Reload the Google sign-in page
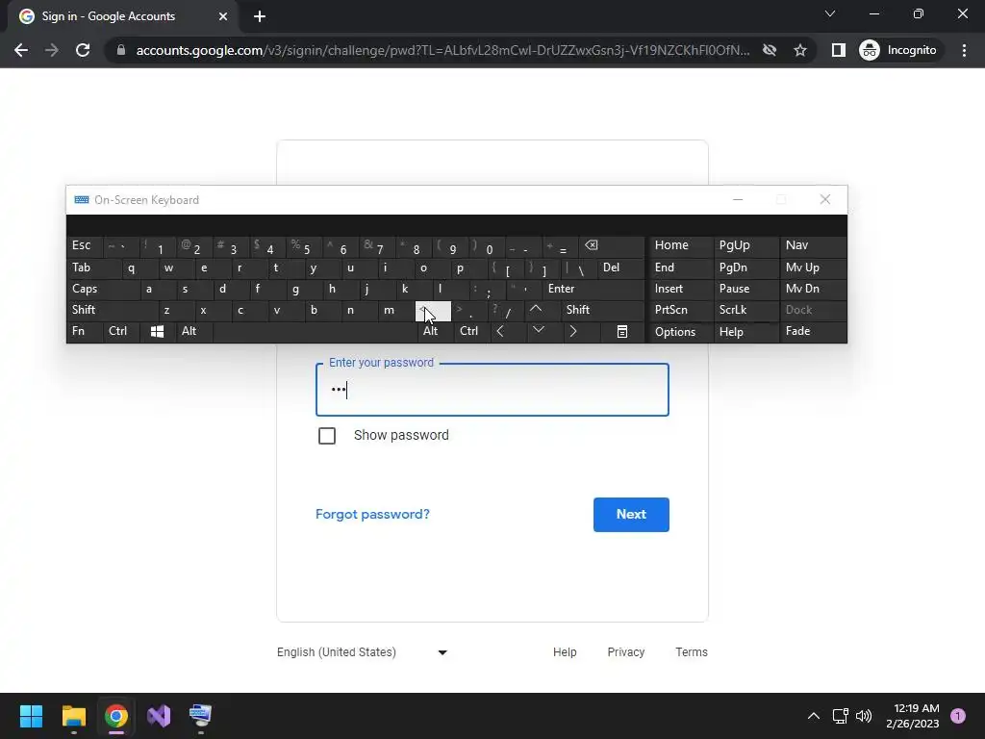 click(83, 50)
